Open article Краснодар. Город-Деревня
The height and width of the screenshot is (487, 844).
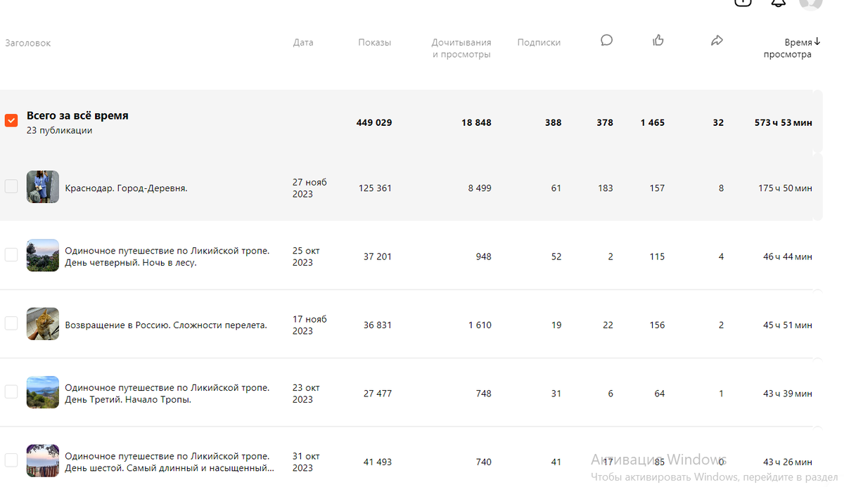click(126, 188)
